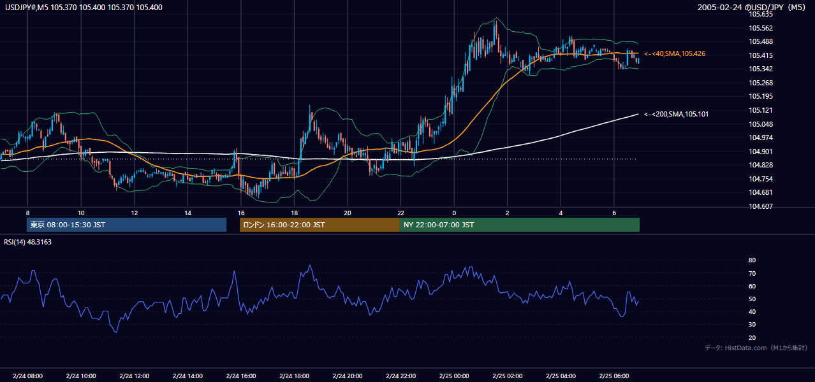815x382 pixels.
Task: Click the RSI(14) 48.3163 indicator label
Action: pyautogui.click(x=27, y=242)
